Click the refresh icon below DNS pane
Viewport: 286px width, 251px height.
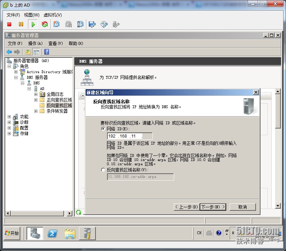click(78, 212)
